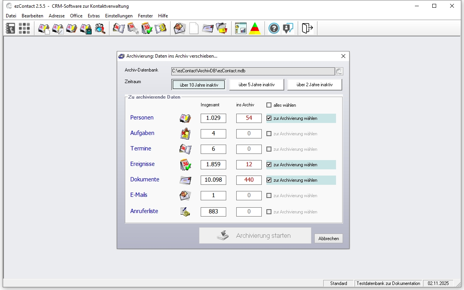
Task: Click the blank new document toolbar icon
Action: (x=194, y=29)
